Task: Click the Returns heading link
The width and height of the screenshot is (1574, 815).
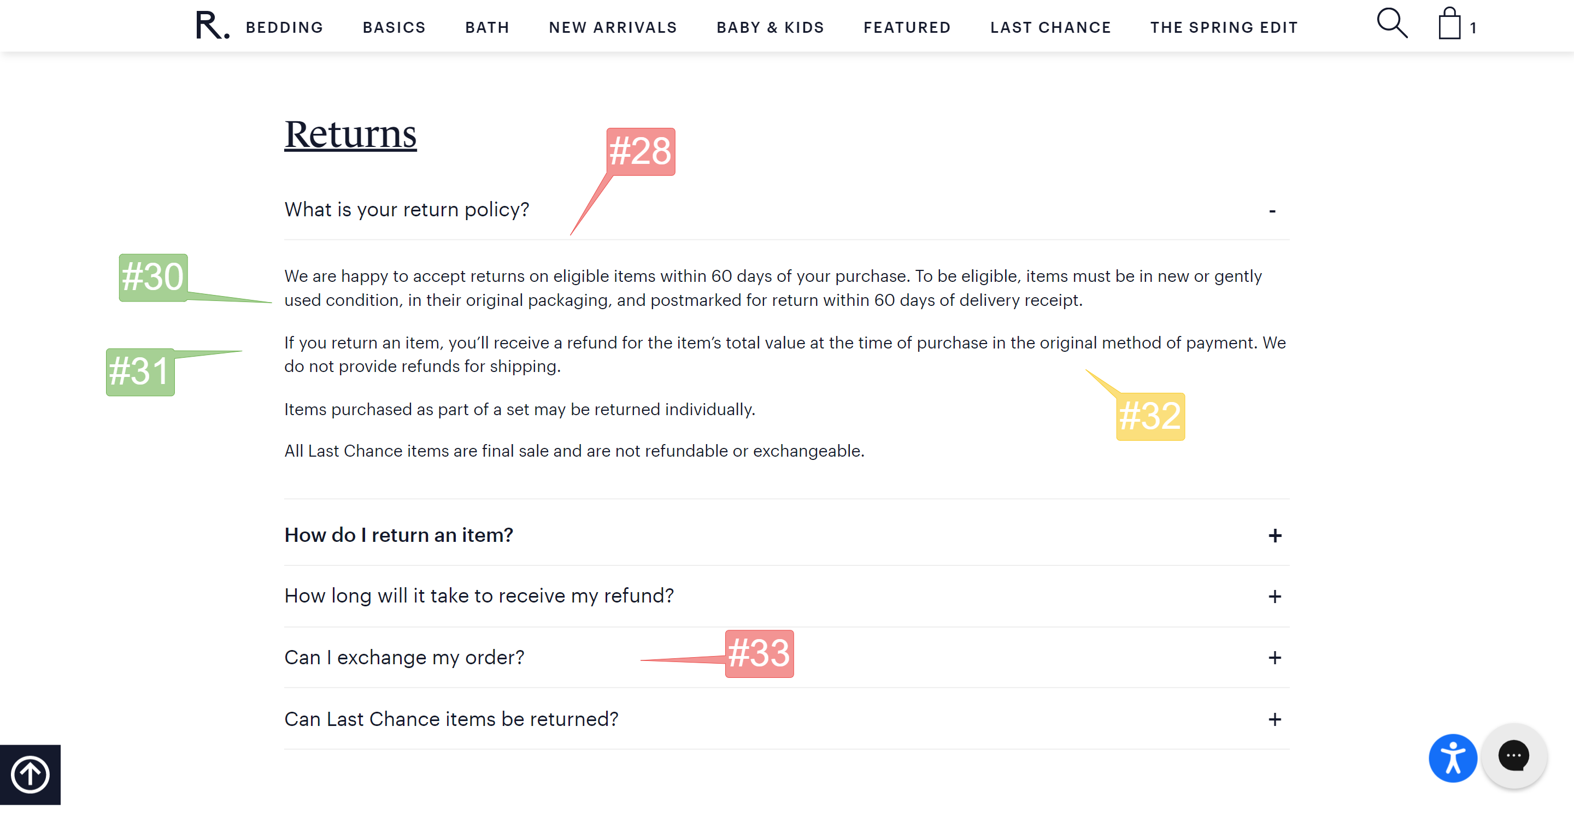Action: coord(350,134)
